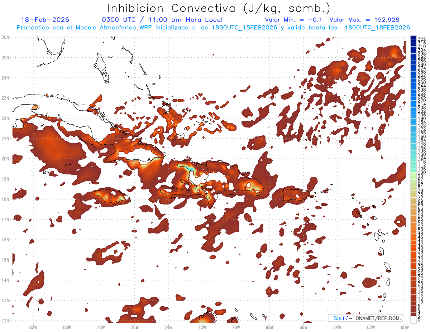Click the 'SisTT - ONAMET/REP.DOM.' credit box
Screen dimensions: 430x332
coord(365,318)
